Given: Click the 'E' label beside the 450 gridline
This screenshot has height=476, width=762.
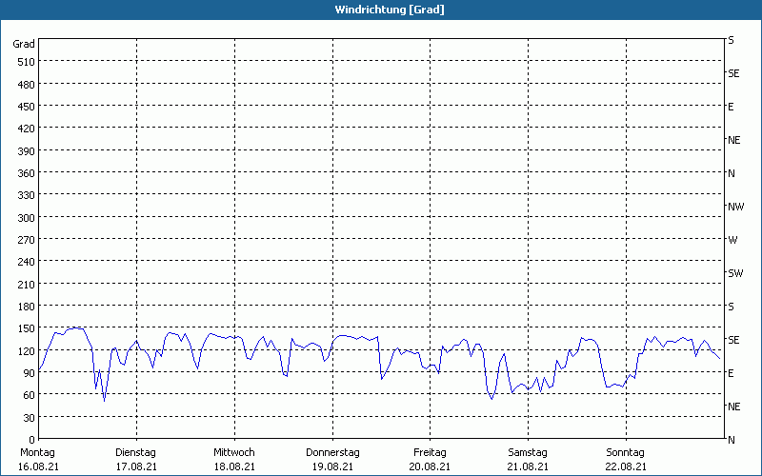Looking at the screenshot, I should tap(731, 107).
